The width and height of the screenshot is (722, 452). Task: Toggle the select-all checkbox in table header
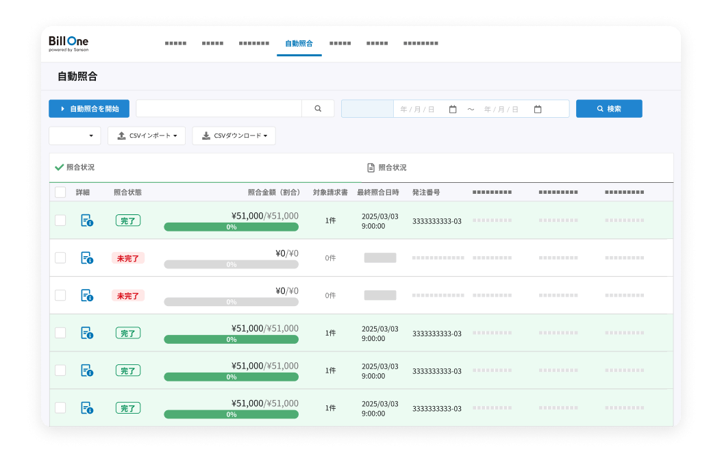(x=60, y=192)
